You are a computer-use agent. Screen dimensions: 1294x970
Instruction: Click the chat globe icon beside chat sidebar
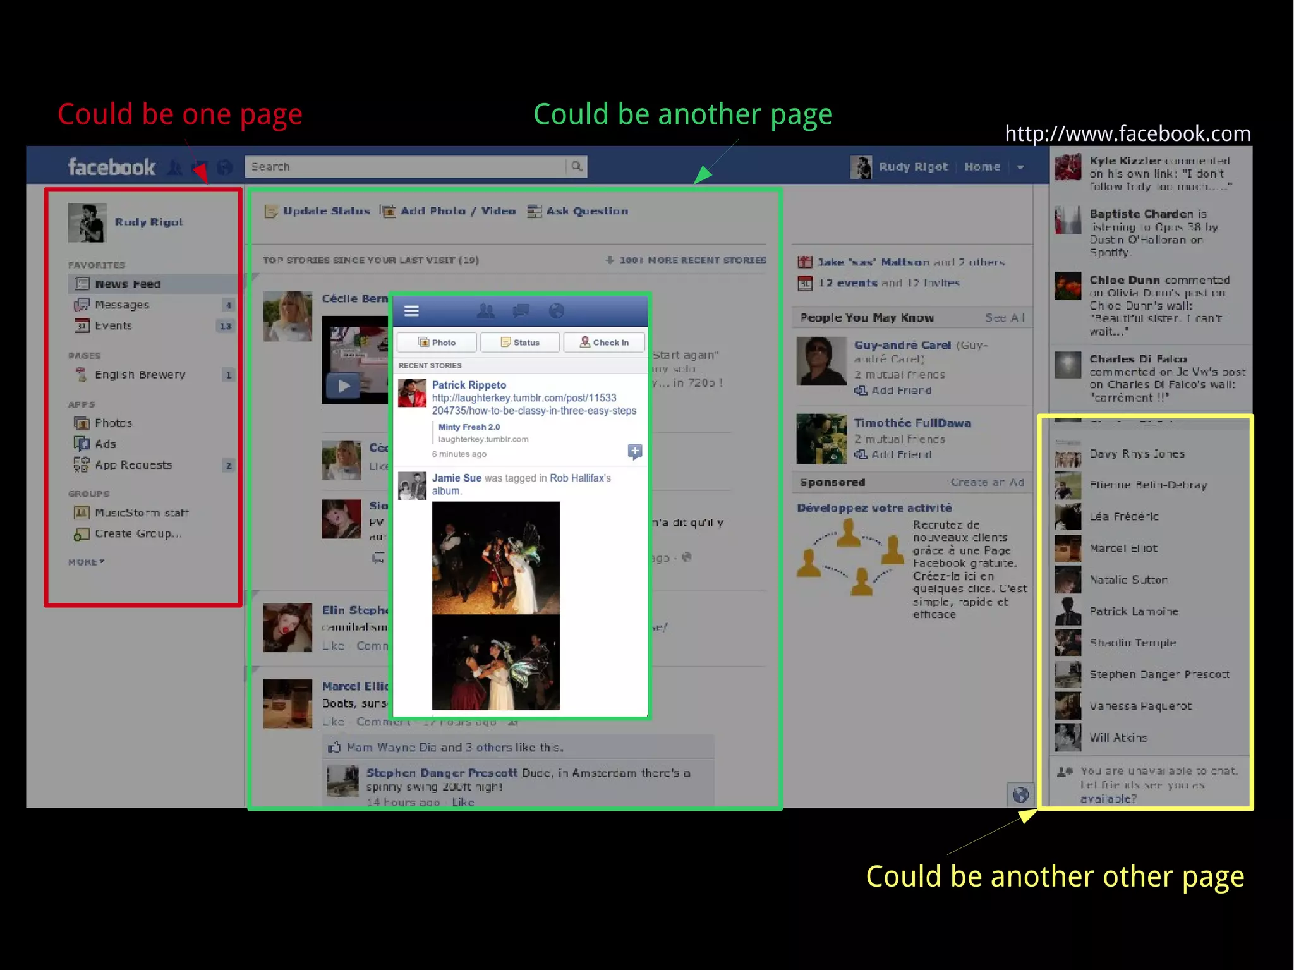point(1020,794)
